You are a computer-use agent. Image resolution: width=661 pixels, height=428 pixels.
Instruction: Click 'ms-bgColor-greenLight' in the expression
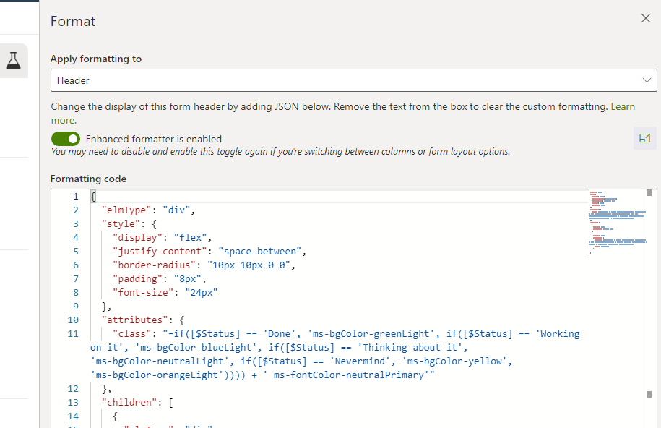(371, 334)
